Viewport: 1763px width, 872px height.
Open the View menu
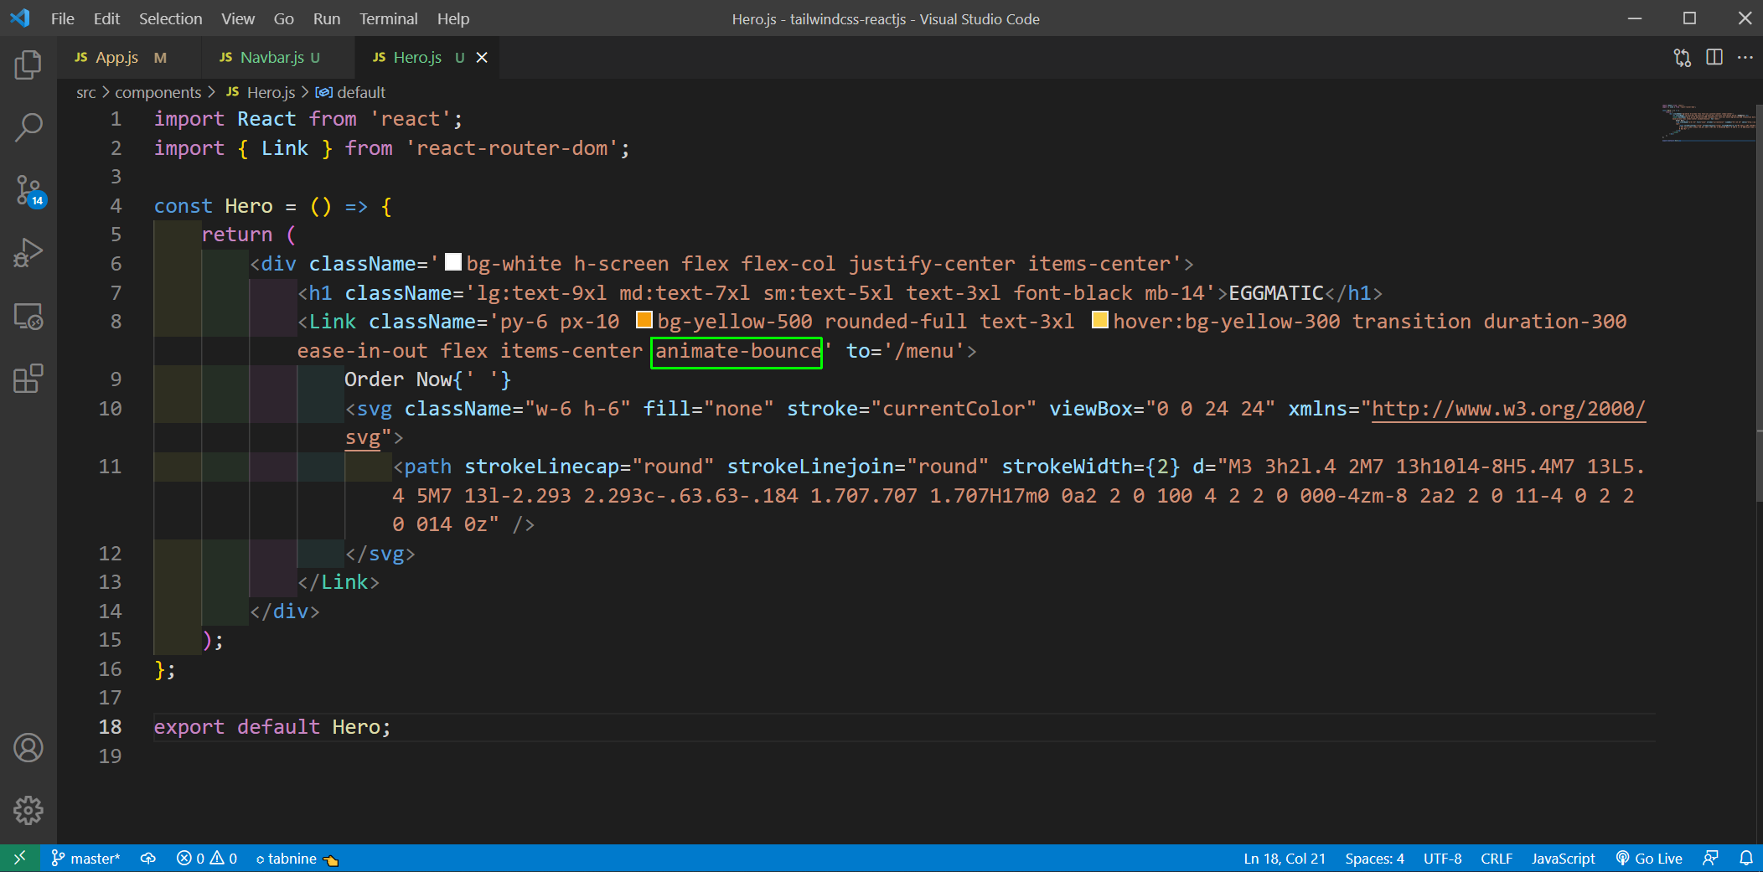[238, 18]
